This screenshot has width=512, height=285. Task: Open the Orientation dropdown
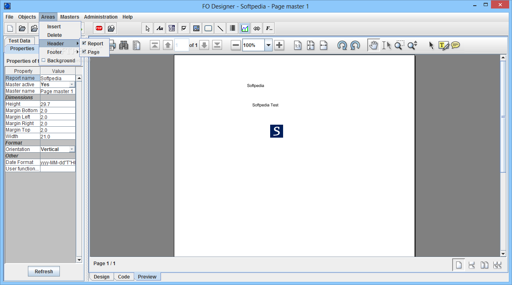(x=72, y=149)
